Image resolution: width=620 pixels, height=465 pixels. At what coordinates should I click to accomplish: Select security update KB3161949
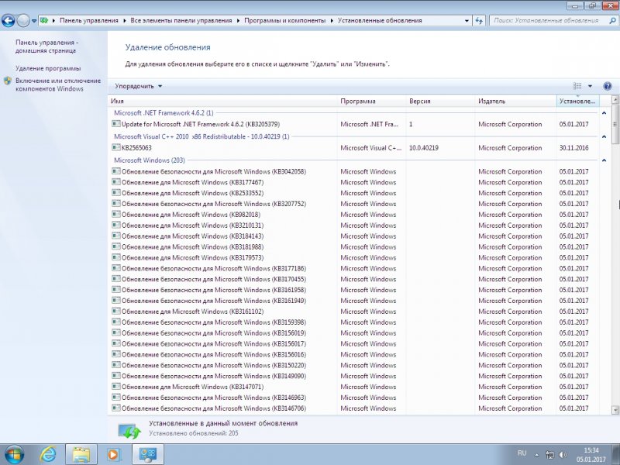point(354,301)
